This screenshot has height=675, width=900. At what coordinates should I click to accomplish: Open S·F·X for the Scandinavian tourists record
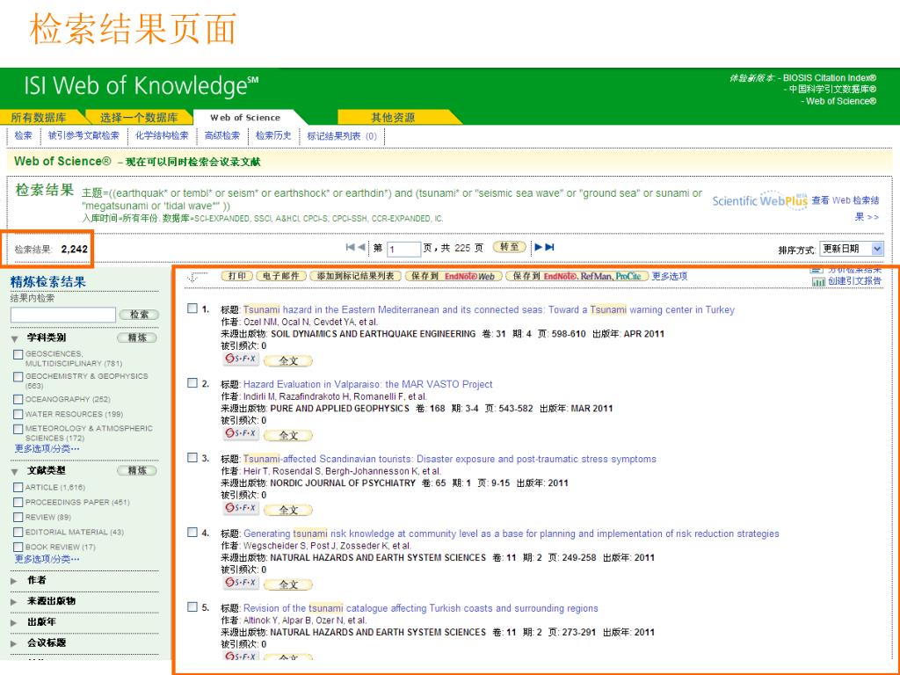241,509
